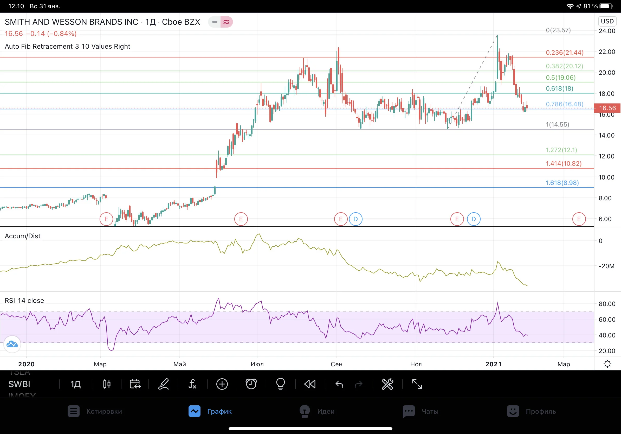This screenshot has height=434, width=621.
Task: Tap the December 2020 dividend D marker
Action: 474,219
